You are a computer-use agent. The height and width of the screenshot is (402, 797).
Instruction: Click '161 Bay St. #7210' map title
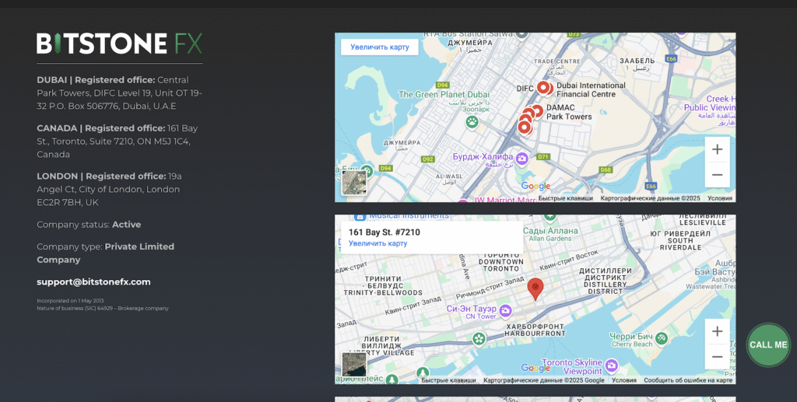384,232
